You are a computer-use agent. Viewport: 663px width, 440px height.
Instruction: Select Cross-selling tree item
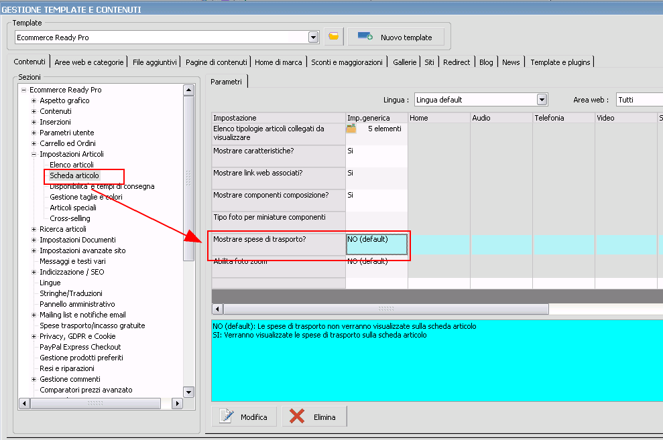[70, 218]
